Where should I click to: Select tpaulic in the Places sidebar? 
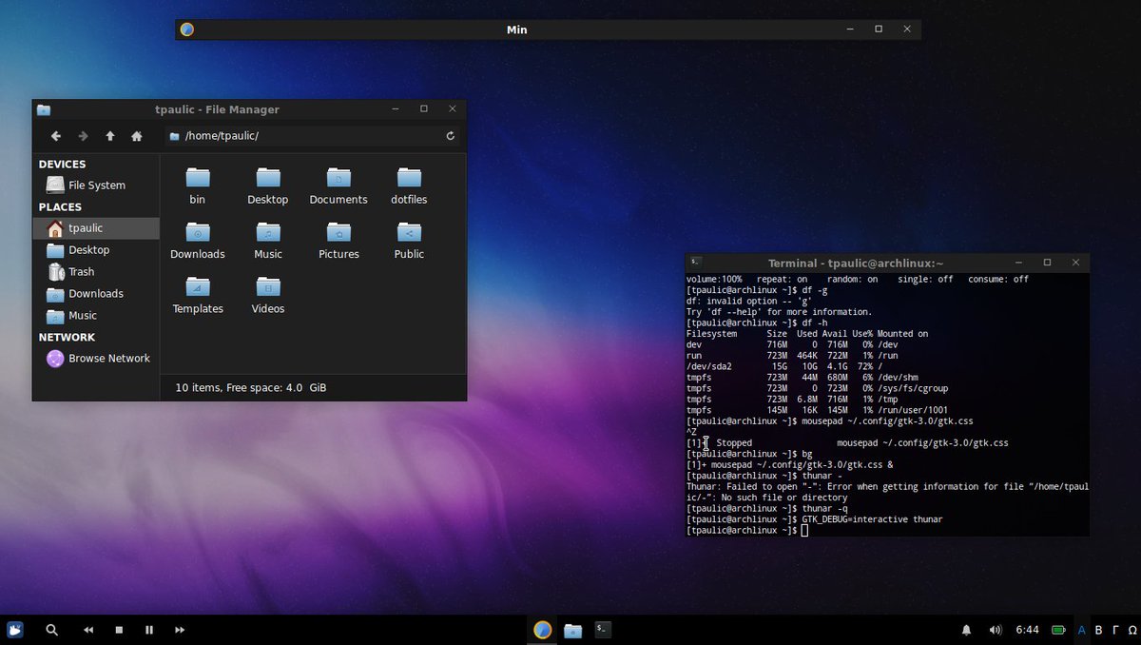click(96, 228)
